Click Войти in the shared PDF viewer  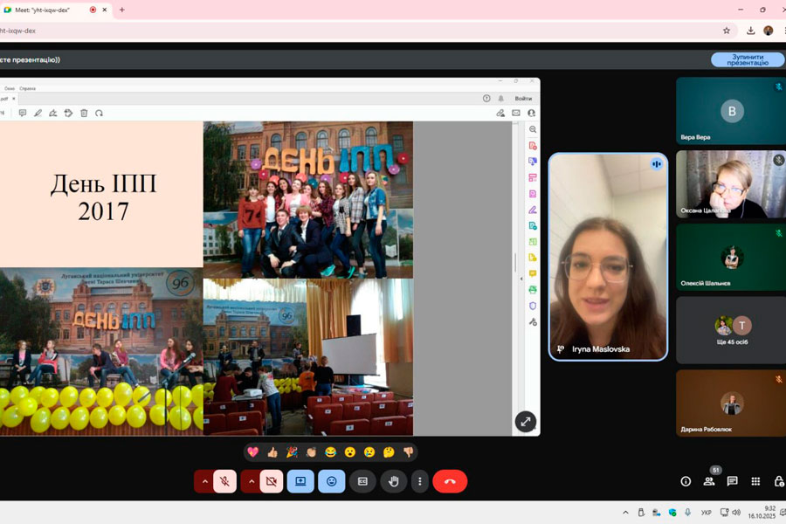[523, 99]
